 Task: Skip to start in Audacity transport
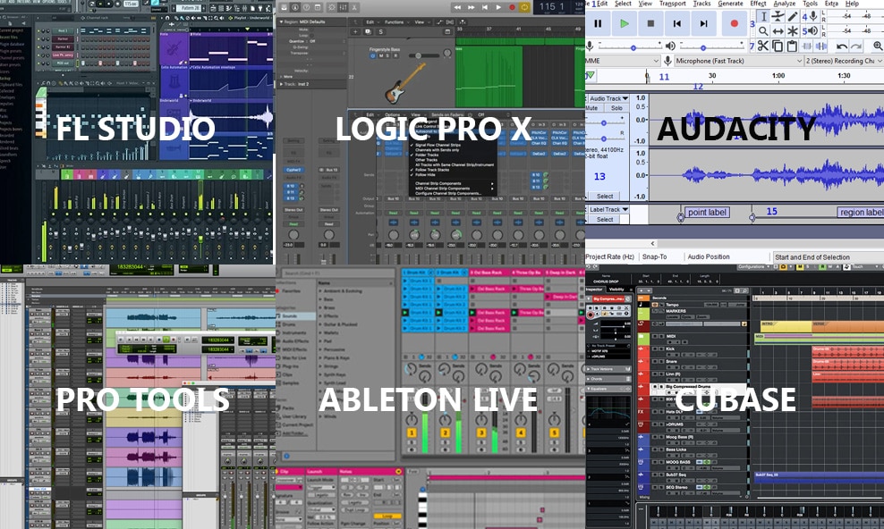coord(677,23)
